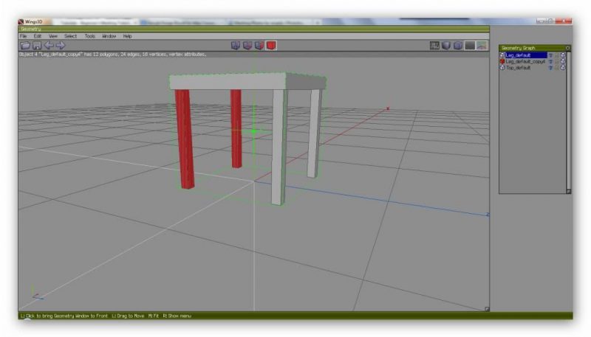Click the Redo right arrow icon

pos(61,46)
